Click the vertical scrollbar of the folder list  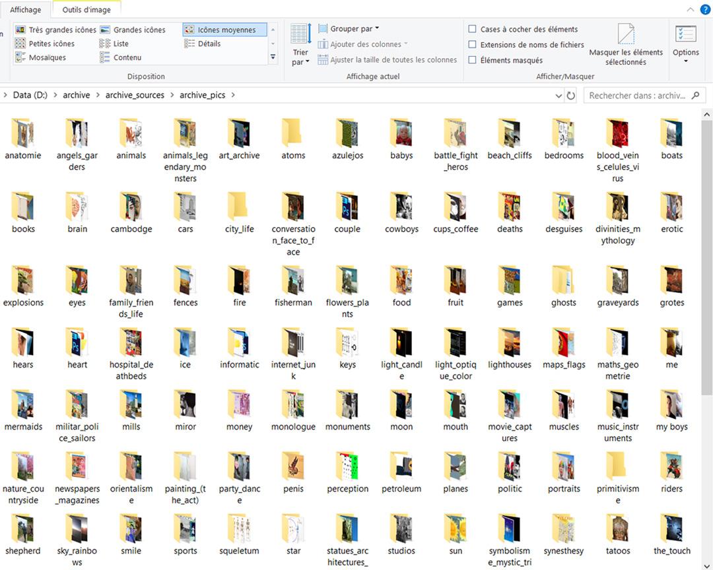707,264
